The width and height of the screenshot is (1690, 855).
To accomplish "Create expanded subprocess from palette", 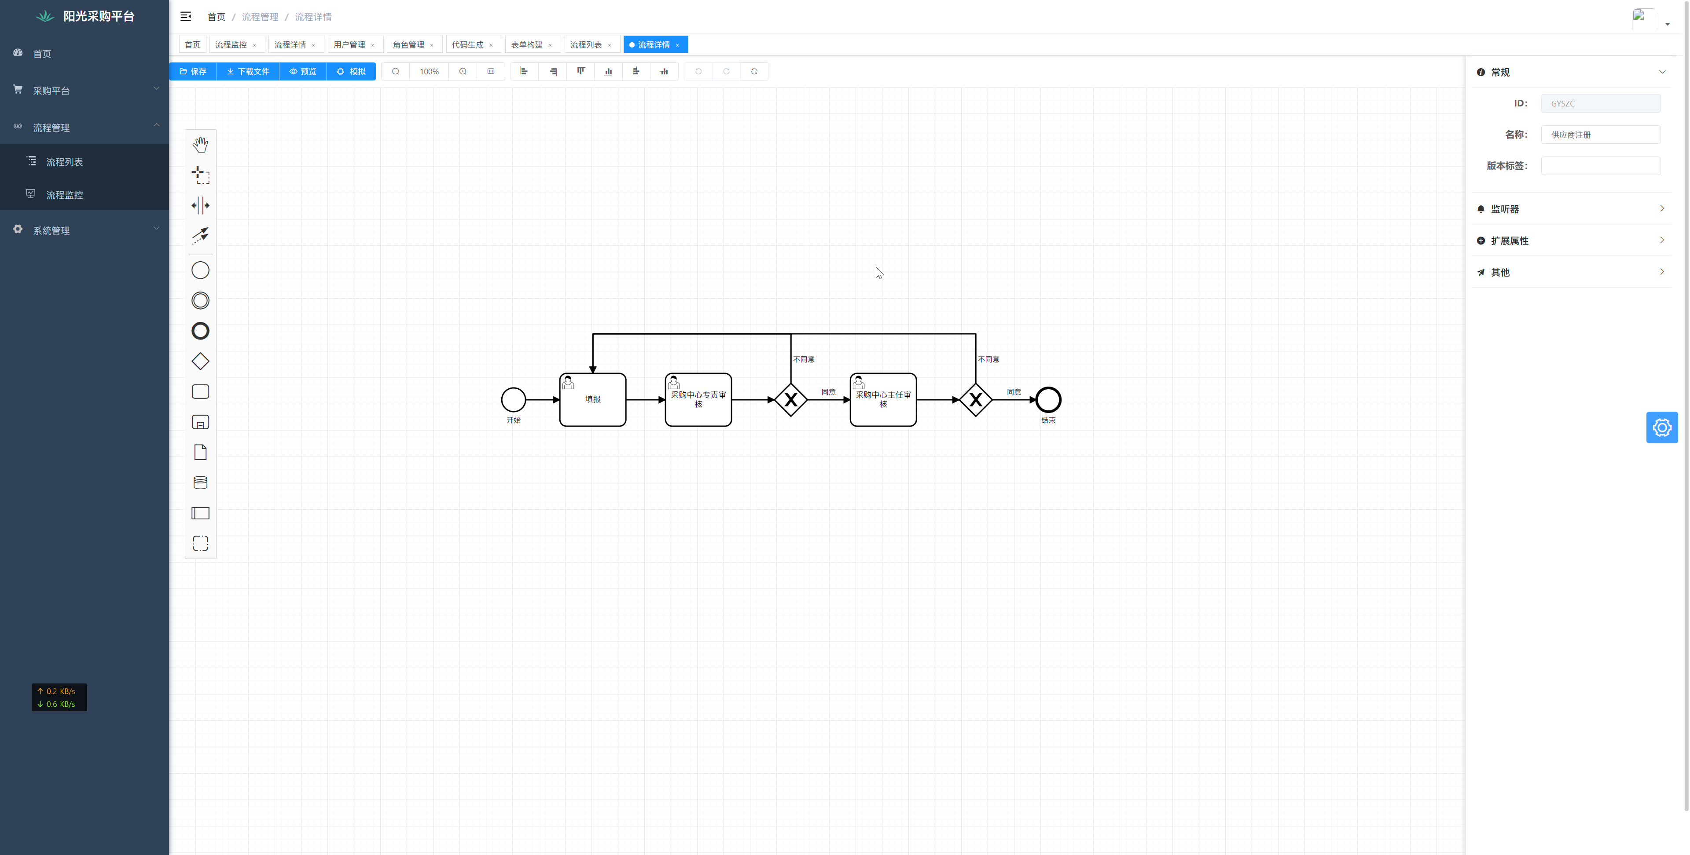I will coord(200,422).
